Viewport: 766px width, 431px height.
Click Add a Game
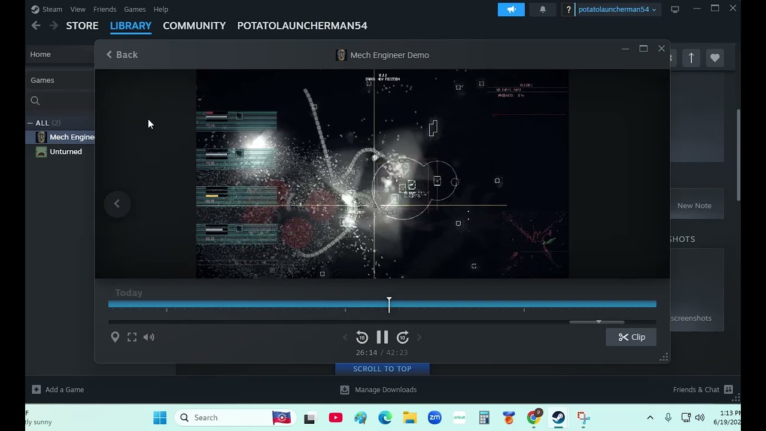tap(58, 390)
